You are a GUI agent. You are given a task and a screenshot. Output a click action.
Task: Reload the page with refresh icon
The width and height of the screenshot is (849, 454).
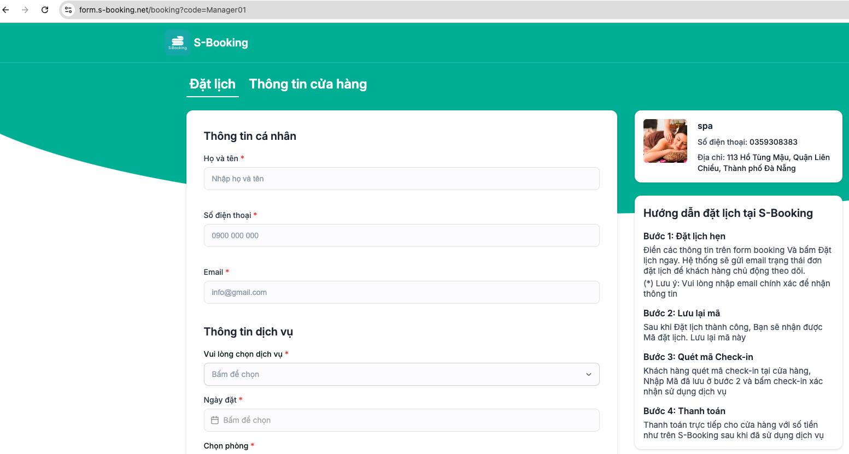(45, 10)
